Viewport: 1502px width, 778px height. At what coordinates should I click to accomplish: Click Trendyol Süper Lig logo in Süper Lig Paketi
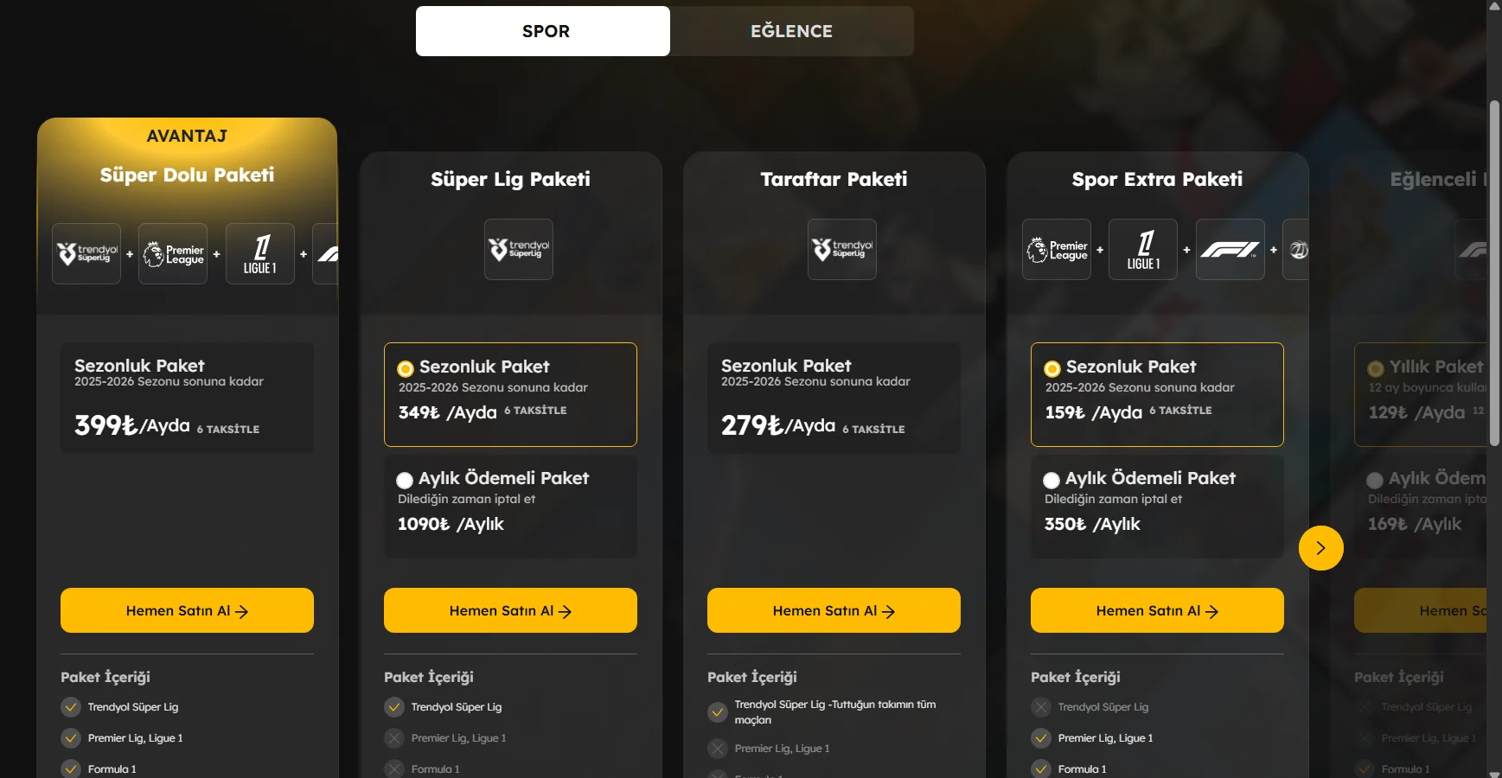[x=519, y=250]
